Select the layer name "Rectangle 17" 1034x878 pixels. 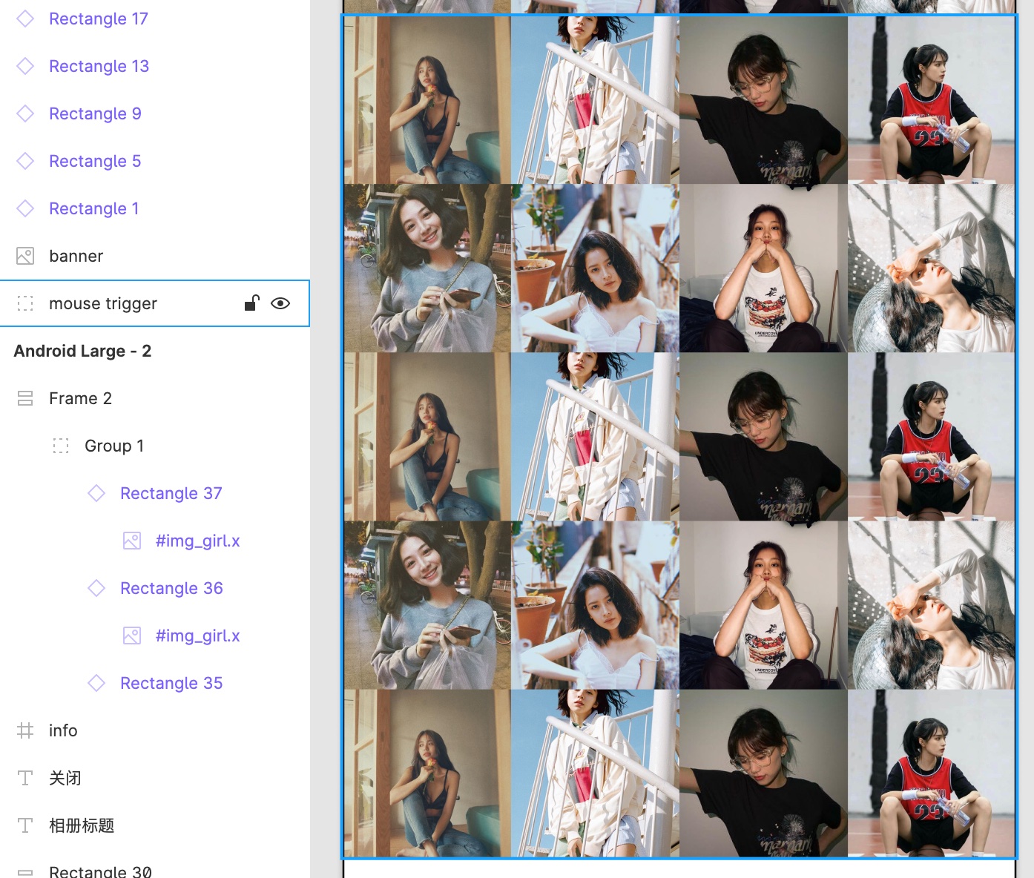(99, 19)
